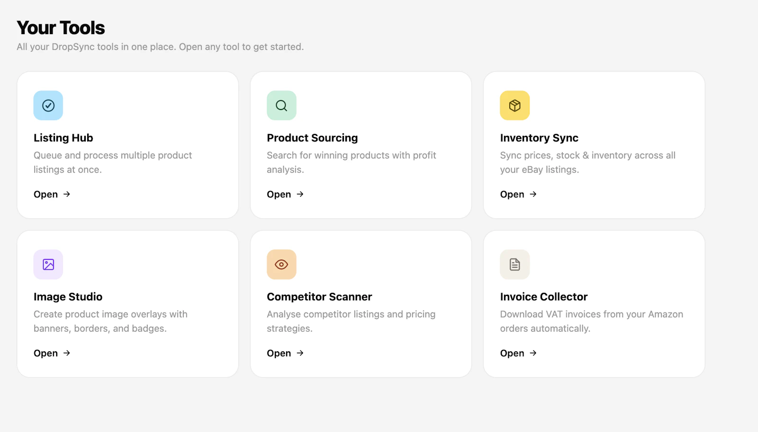758x432 pixels.
Task: Click 'All your DropSync tools in one place' subtitle
Action: tap(160, 47)
